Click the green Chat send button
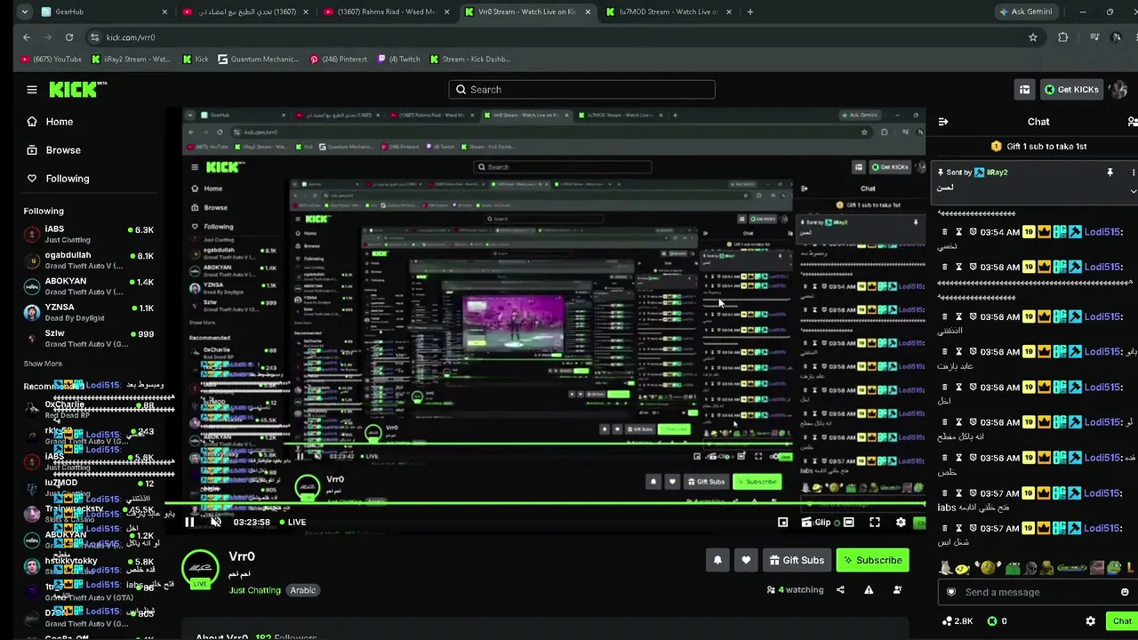This screenshot has height=640, width=1138. (x=1122, y=621)
